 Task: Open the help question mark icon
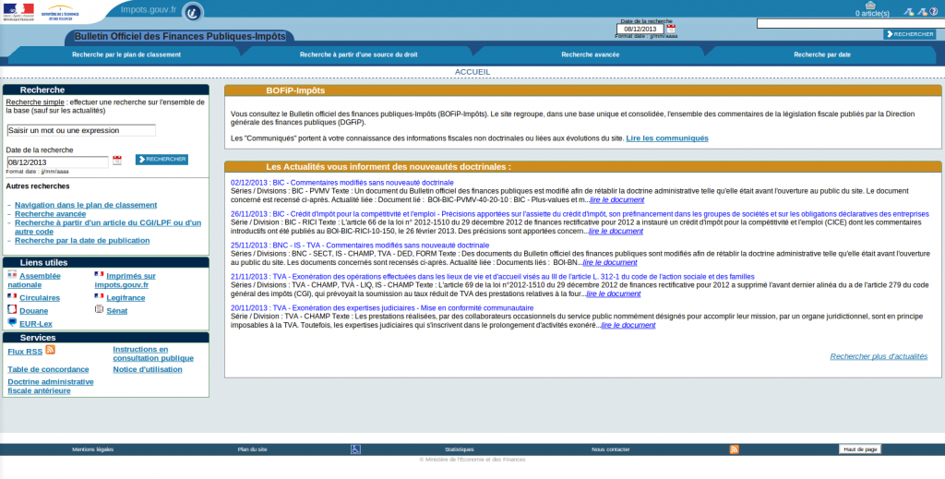coord(934,11)
